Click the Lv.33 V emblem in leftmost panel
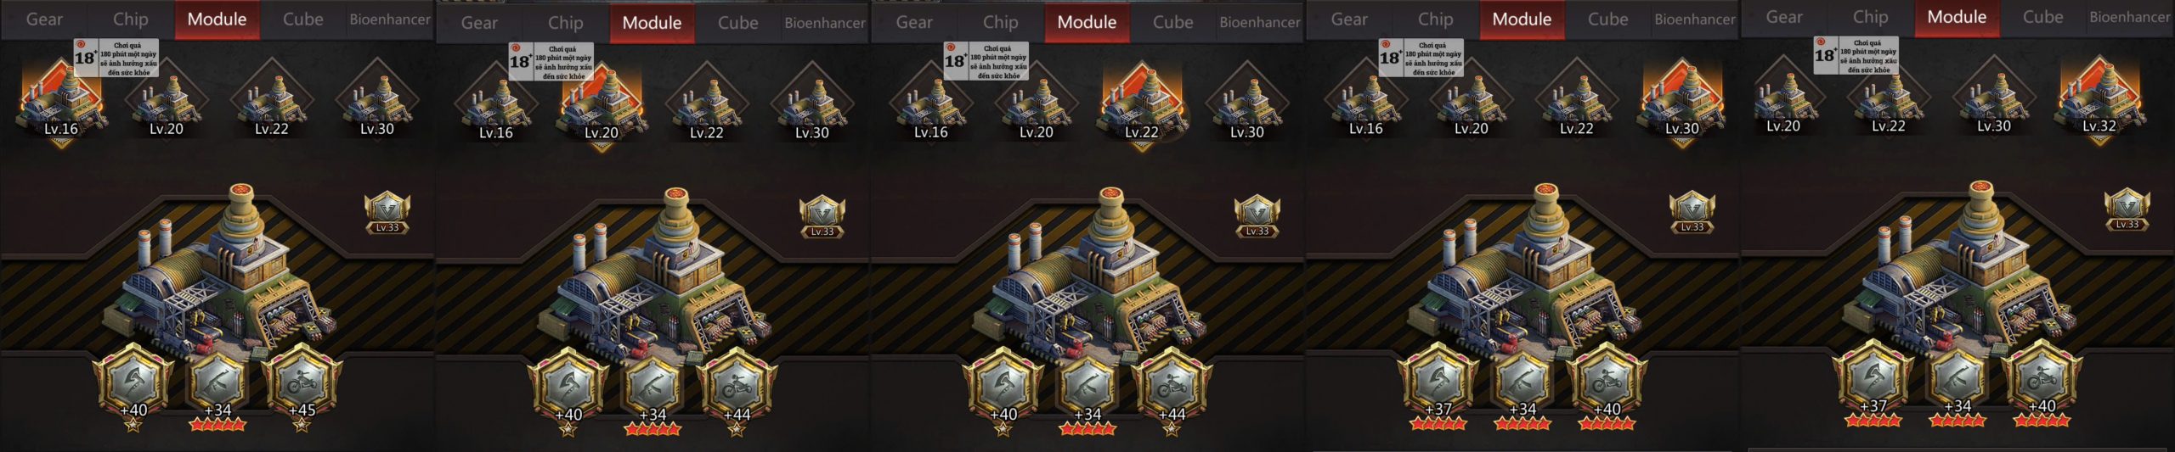The width and height of the screenshot is (2175, 452). (387, 214)
